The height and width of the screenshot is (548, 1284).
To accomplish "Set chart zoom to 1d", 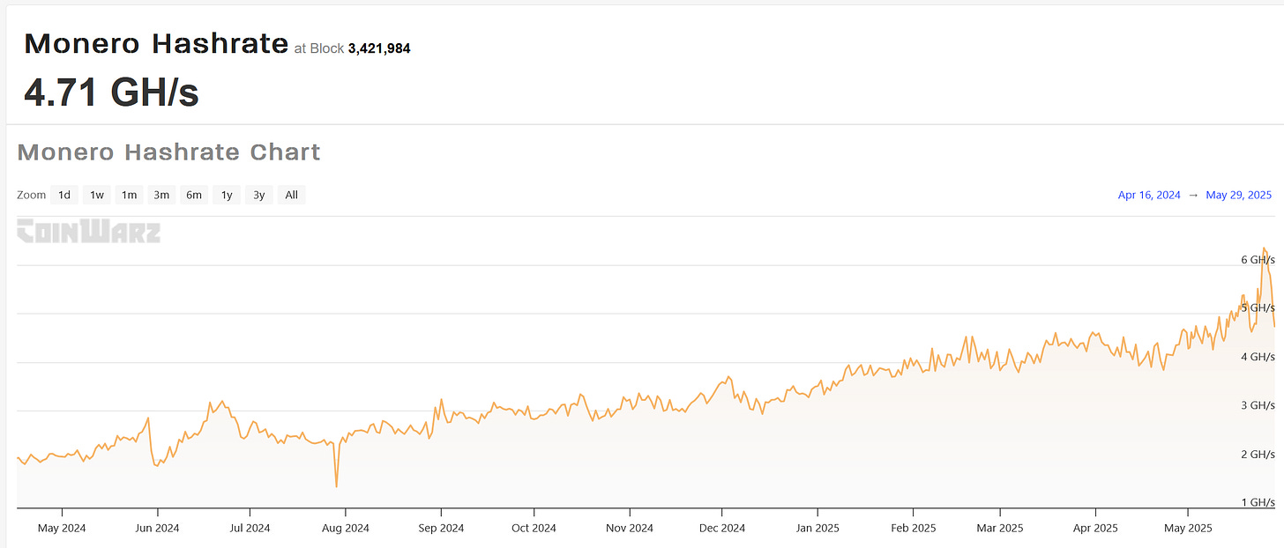I will (64, 195).
